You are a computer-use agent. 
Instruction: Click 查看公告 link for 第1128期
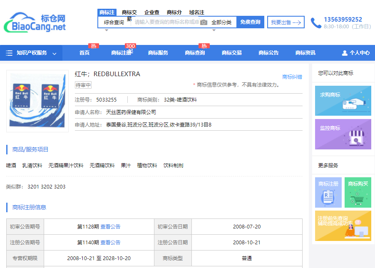tap(110, 227)
